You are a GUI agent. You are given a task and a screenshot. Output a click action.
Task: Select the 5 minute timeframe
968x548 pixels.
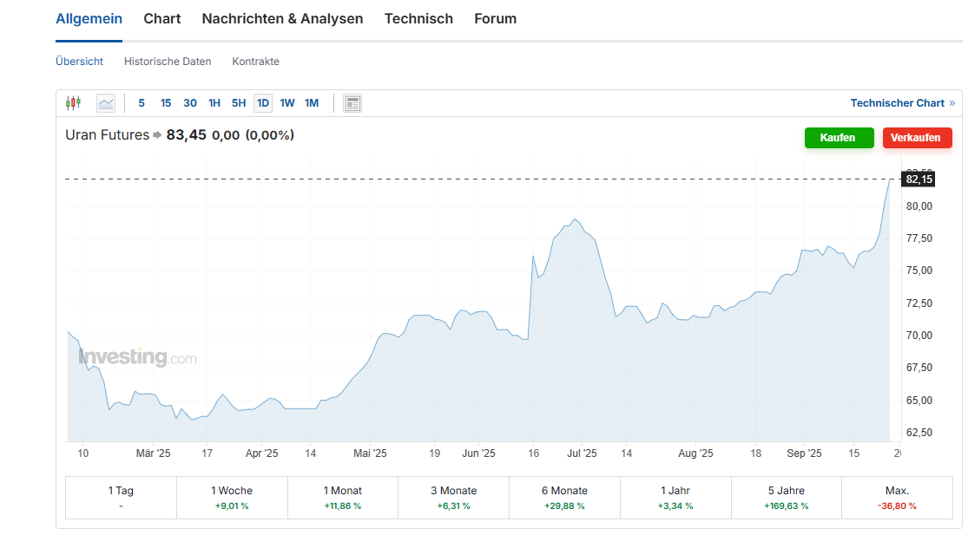click(142, 102)
